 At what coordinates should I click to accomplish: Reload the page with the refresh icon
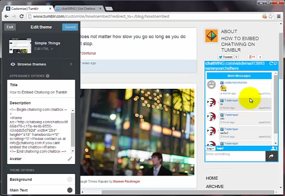pyautogui.click(x=21, y=16)
